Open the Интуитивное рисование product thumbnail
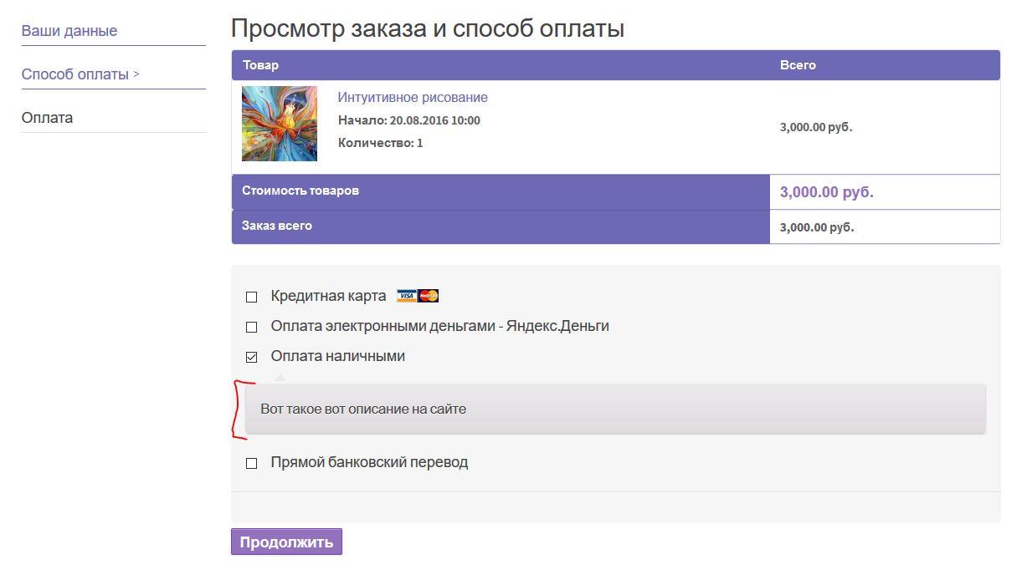 pyautogui.click(x=280, y=124)
